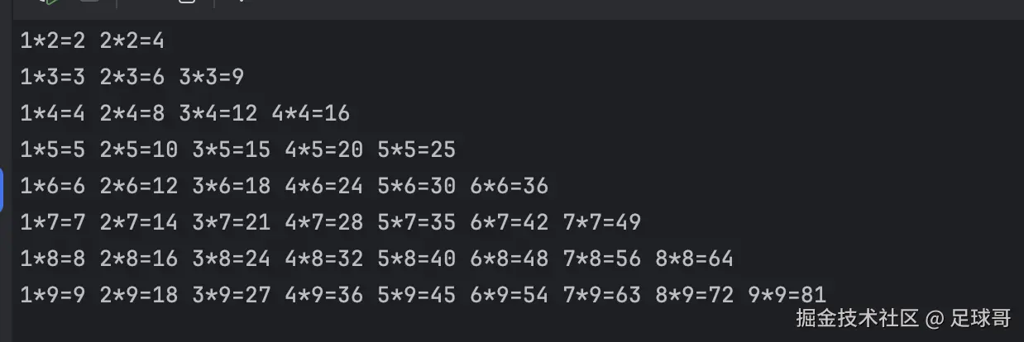This screenshot has width=1024, height=342.
Task: Click the 6*7=42 output entry
Action: coord(509,222)
